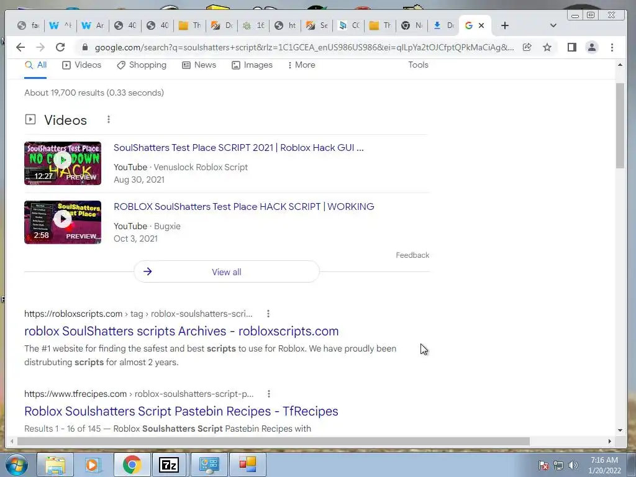Open Windows Explorer from taskbar
This screenshot has height=477, width=636.
click(55, 465)
